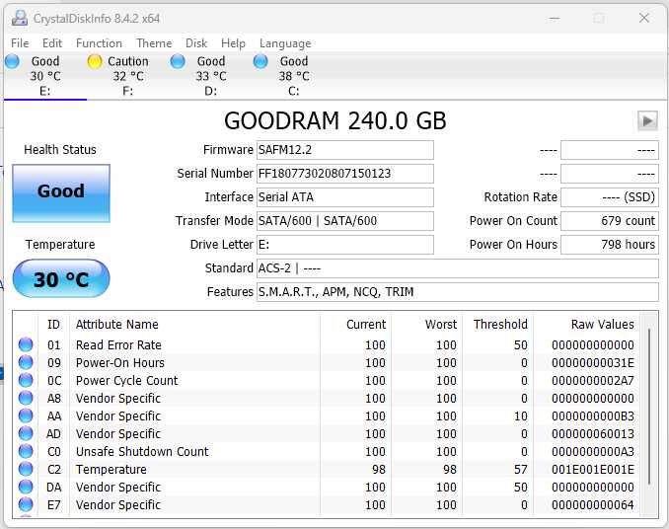Click the blue status orb for drive D:
The width and height of the screenshot is (669, 529).
tap(178, 61)
